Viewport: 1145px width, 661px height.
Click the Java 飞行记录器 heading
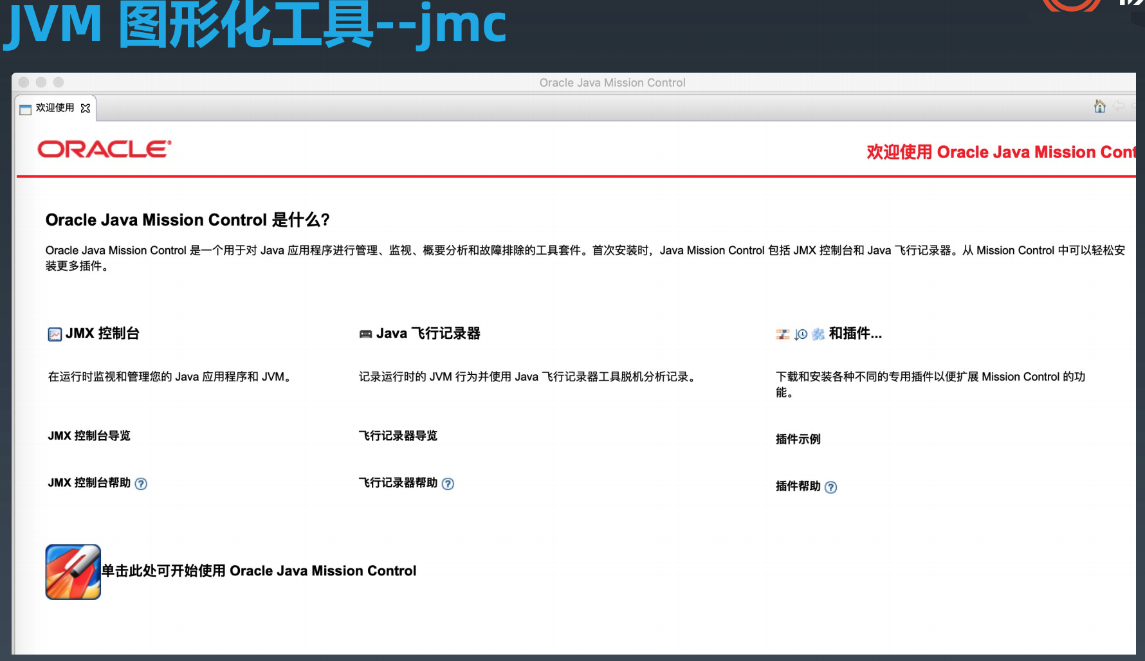(428, 334)
